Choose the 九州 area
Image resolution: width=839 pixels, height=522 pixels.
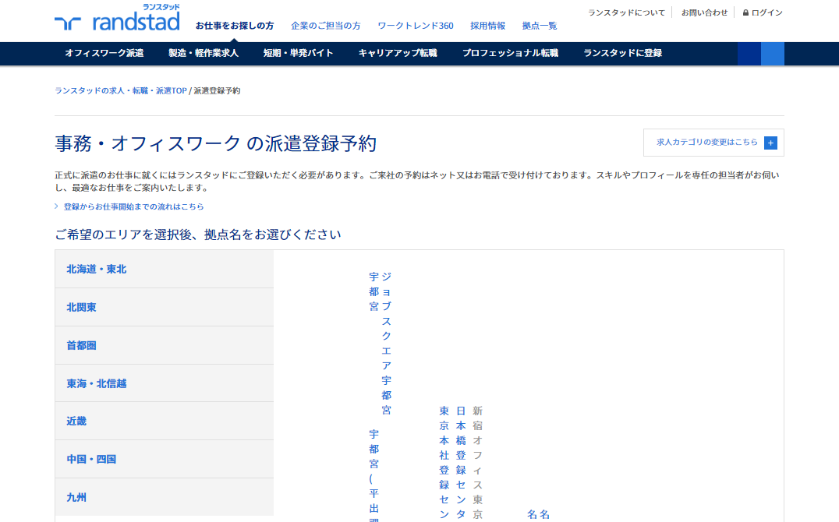(165, 497)
